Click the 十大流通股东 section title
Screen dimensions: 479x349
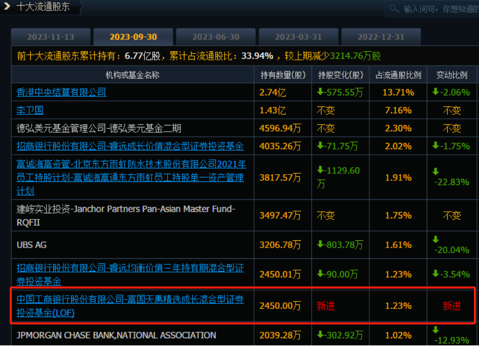pyautogui.click(x=43, y=7)
